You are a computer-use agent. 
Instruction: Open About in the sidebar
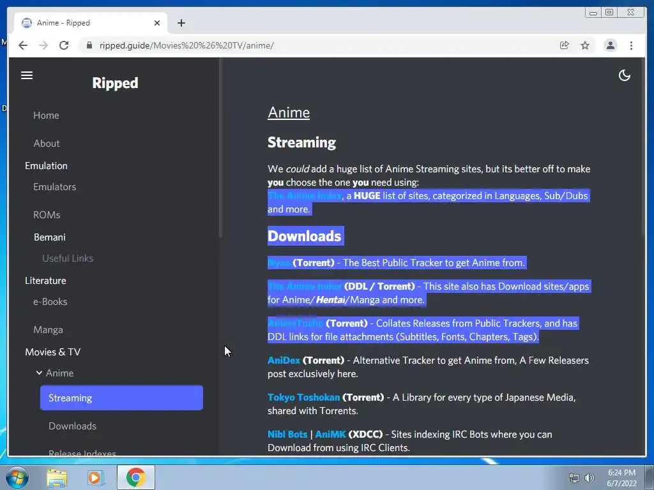click(x=46, y=144)
